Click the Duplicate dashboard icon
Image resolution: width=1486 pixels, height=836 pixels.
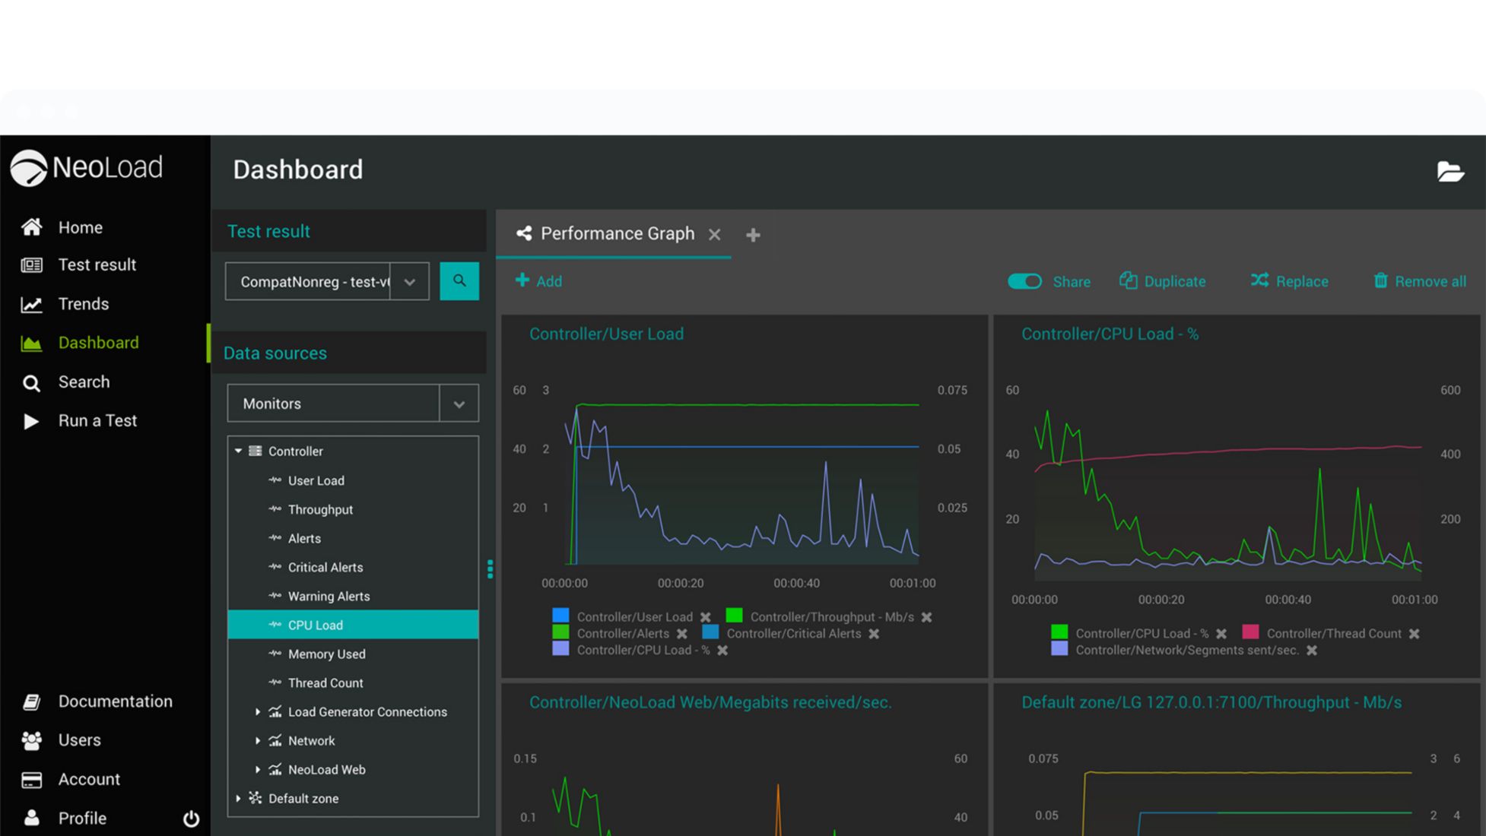1128,281
